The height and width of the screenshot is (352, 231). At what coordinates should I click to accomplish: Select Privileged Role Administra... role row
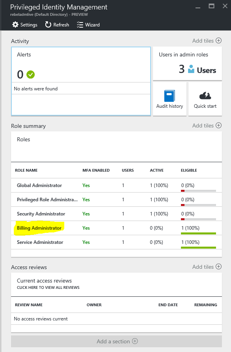click(116, 200)
